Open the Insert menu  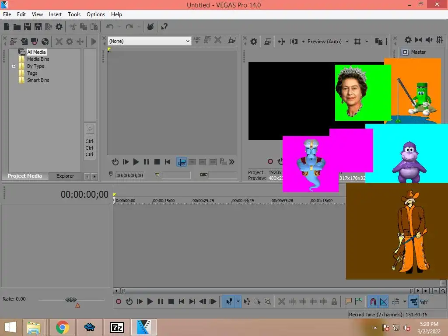tap(55, 14)
